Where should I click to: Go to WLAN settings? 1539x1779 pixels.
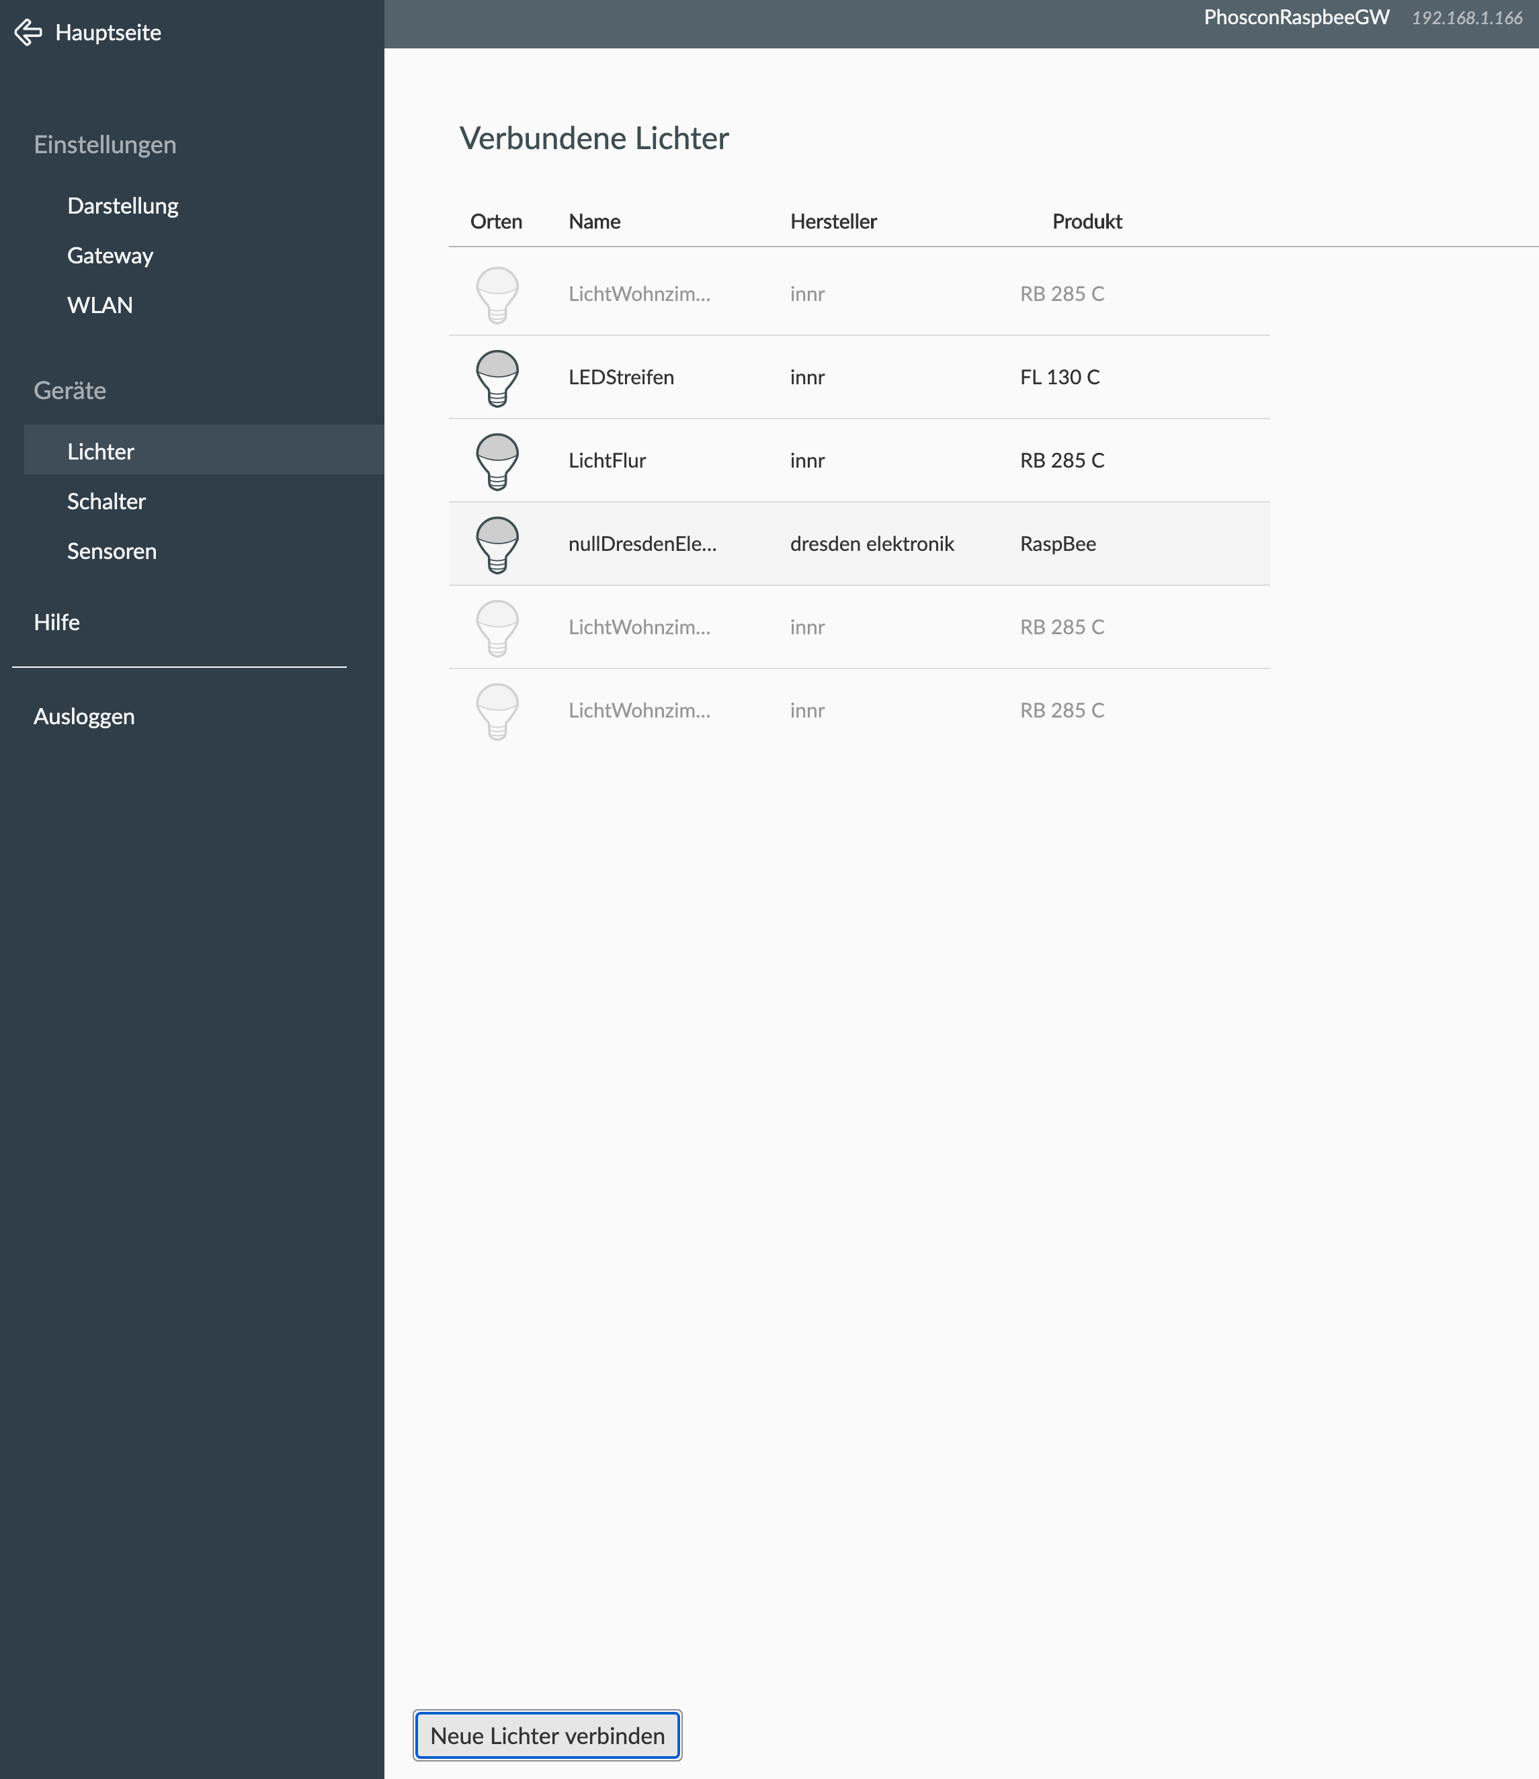pyautogui.click(x=99, y=306)
